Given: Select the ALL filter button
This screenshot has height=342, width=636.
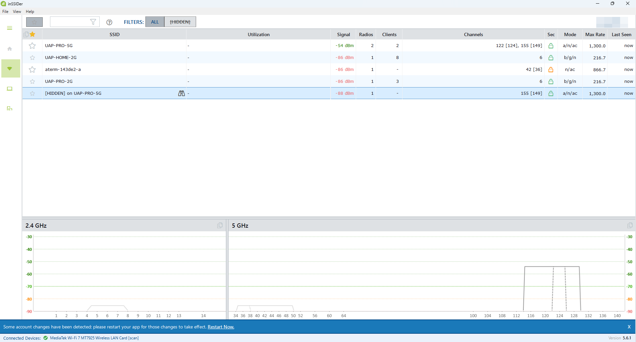Looking at the screenshot, I should pos(155,22).
